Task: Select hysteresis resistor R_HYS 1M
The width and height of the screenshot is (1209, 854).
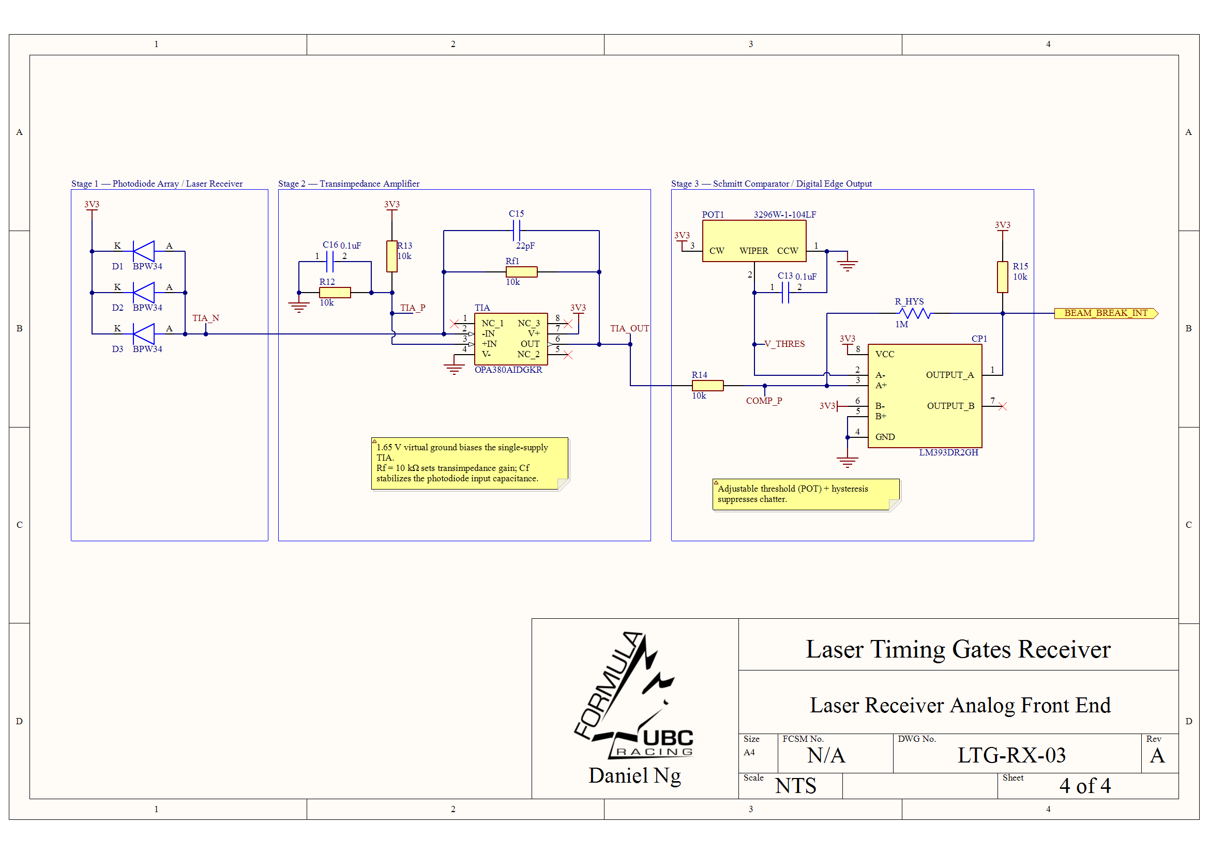Action: tap(915, 313)
